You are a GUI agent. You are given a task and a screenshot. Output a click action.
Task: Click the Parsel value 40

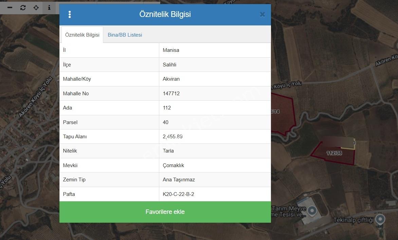(x=165, y=122)
